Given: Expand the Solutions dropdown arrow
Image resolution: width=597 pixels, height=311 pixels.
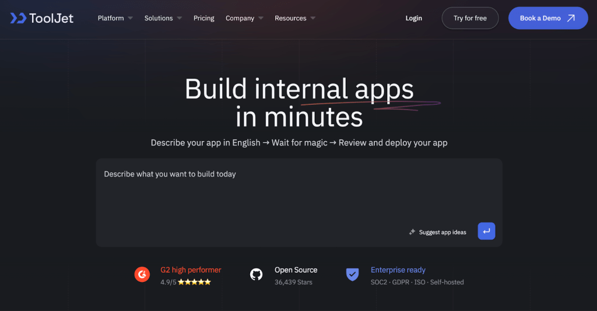Looking at the screenshot, I should (180, 18).
